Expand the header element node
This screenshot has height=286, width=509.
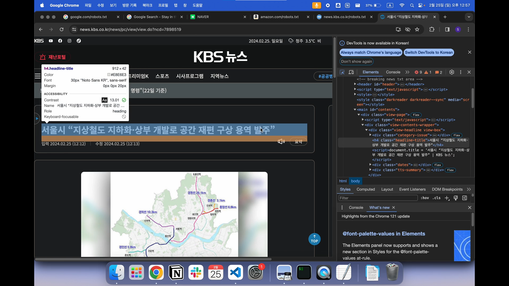(355, 84)
